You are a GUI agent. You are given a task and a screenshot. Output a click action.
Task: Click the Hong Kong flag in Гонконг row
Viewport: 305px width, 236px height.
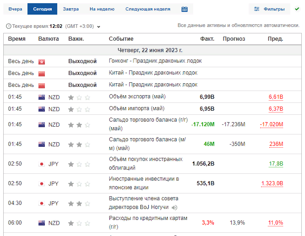(42, 61)
